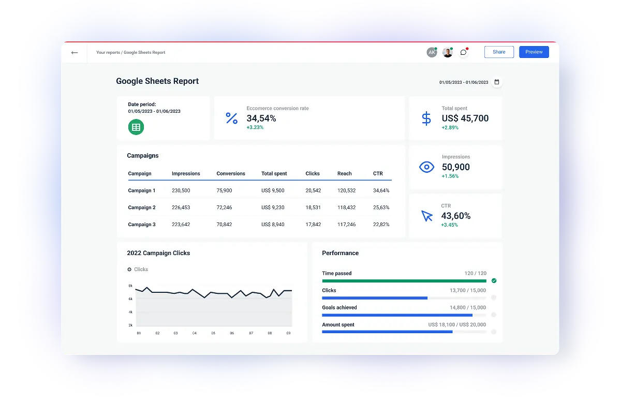This screenshot has width=621, height=402.
Task: Click the green Google Sheets source icon
Action: pyautogui.click(x=136, y=127)
